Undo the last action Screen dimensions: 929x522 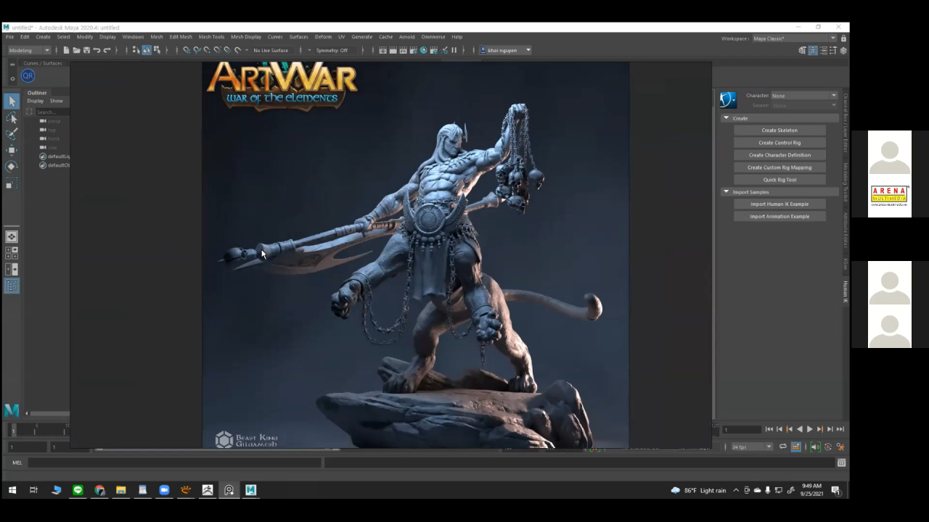[97, 50]
